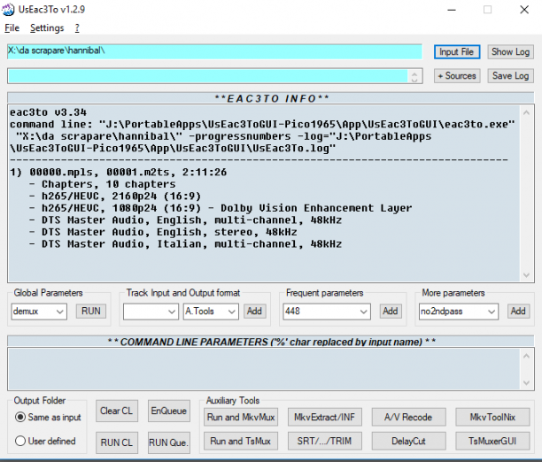Click the Dolby Vision Enhancement Layer track line
Image resolution: width=542 pixels, height=462 pixels.
(221, 208)
